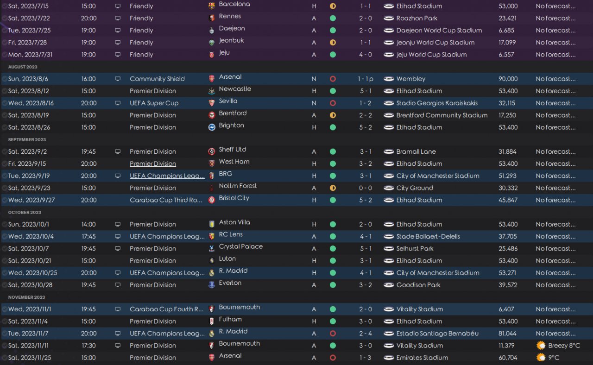Click the check mark beside Sat, 2023/11/4
Image resolution: width=593 pixels, height=365 pixels.
[x=4, y=321]
